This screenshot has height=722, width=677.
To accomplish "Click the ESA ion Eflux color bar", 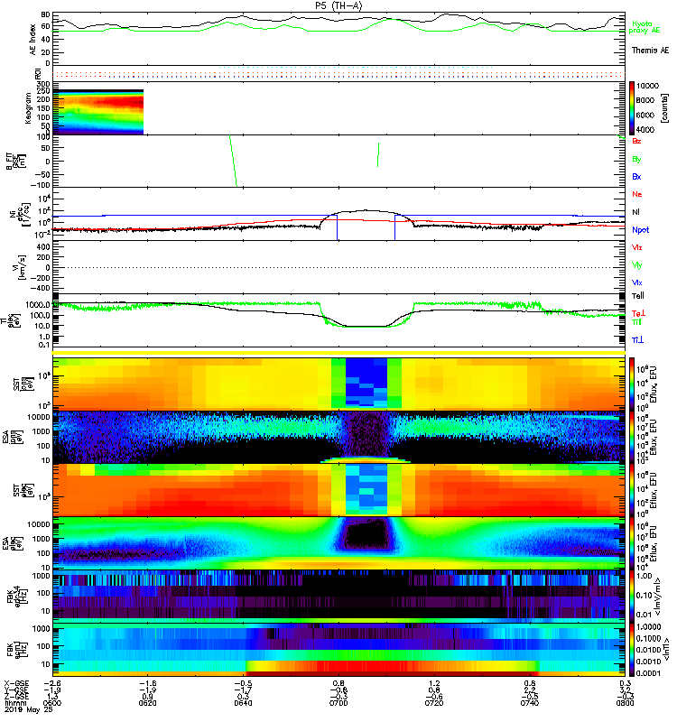I will [632, 438].
